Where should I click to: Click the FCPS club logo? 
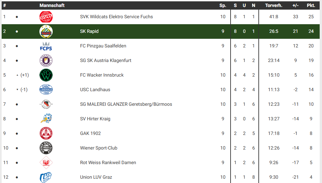46,46
